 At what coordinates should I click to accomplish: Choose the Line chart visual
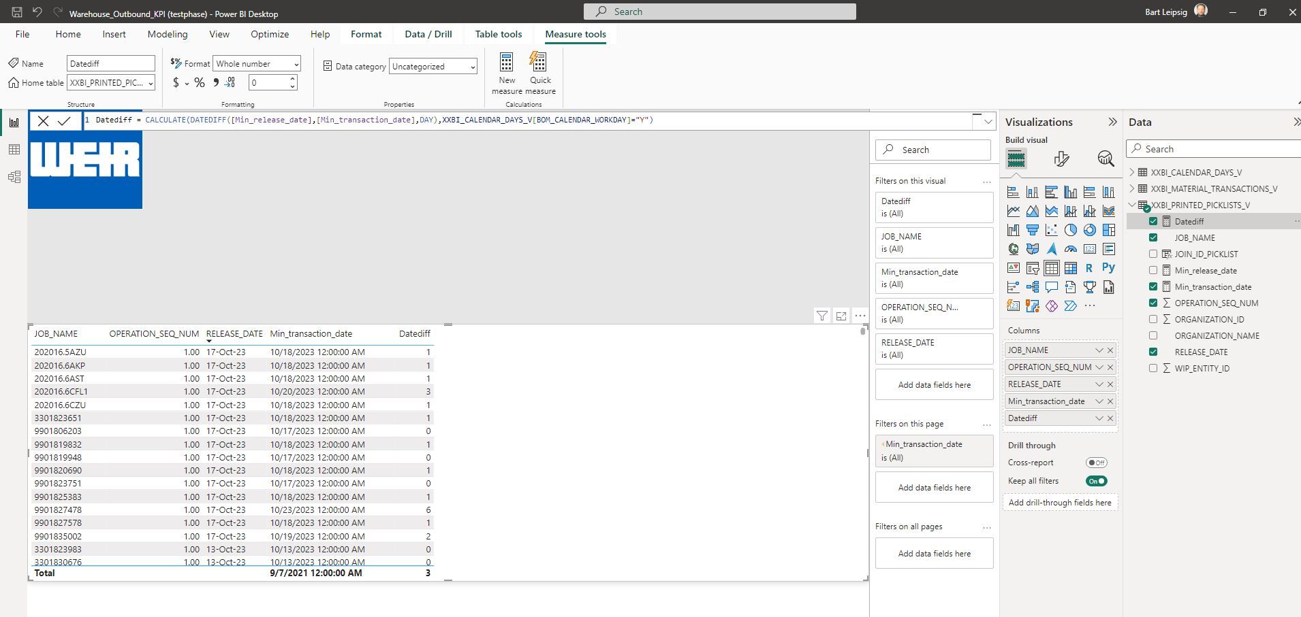coord(1014,211)
